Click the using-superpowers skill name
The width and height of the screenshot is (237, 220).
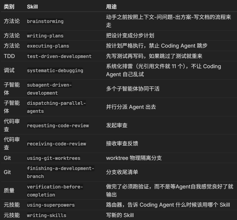click(x=51, y=205)
